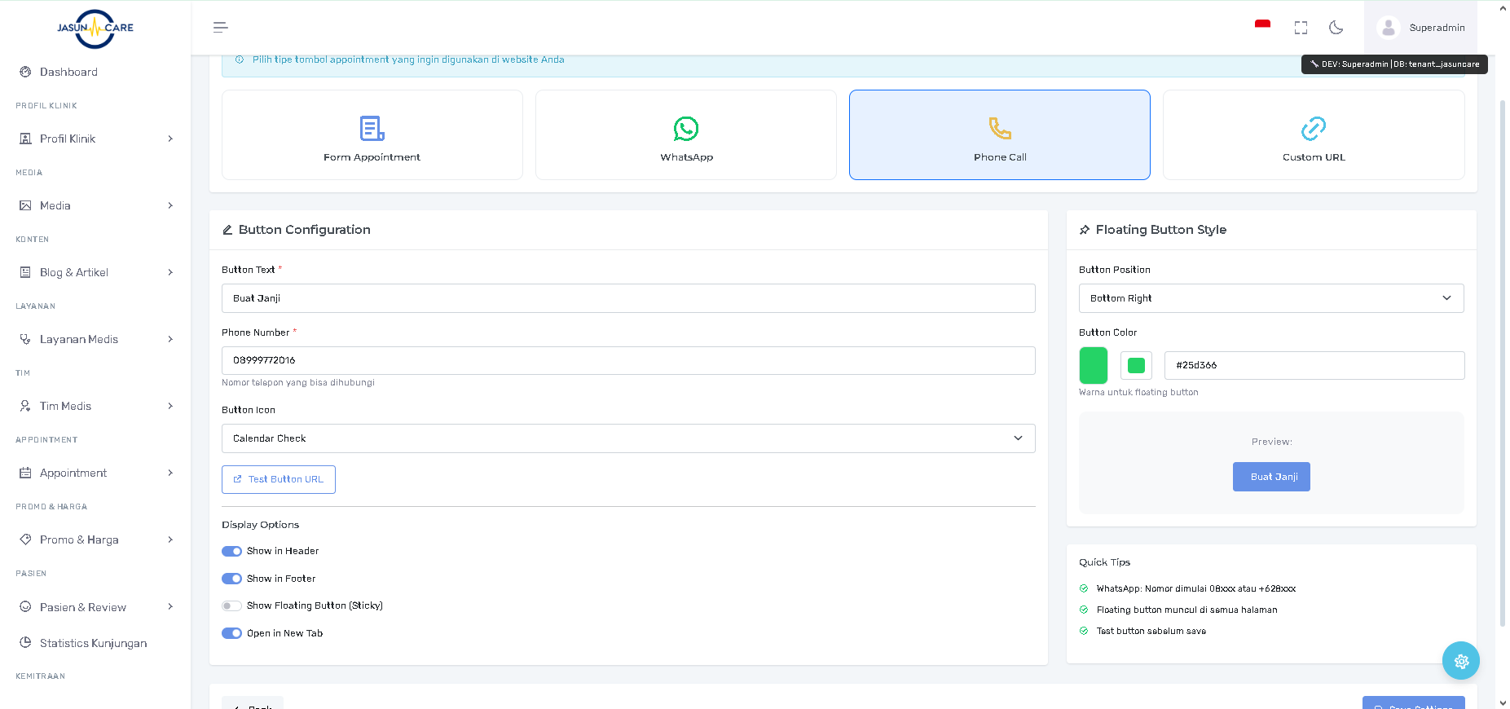The width and height of the screenshot is (1510, 709).
Task: Click the Test Button URL button
Action: click(279, 479)
